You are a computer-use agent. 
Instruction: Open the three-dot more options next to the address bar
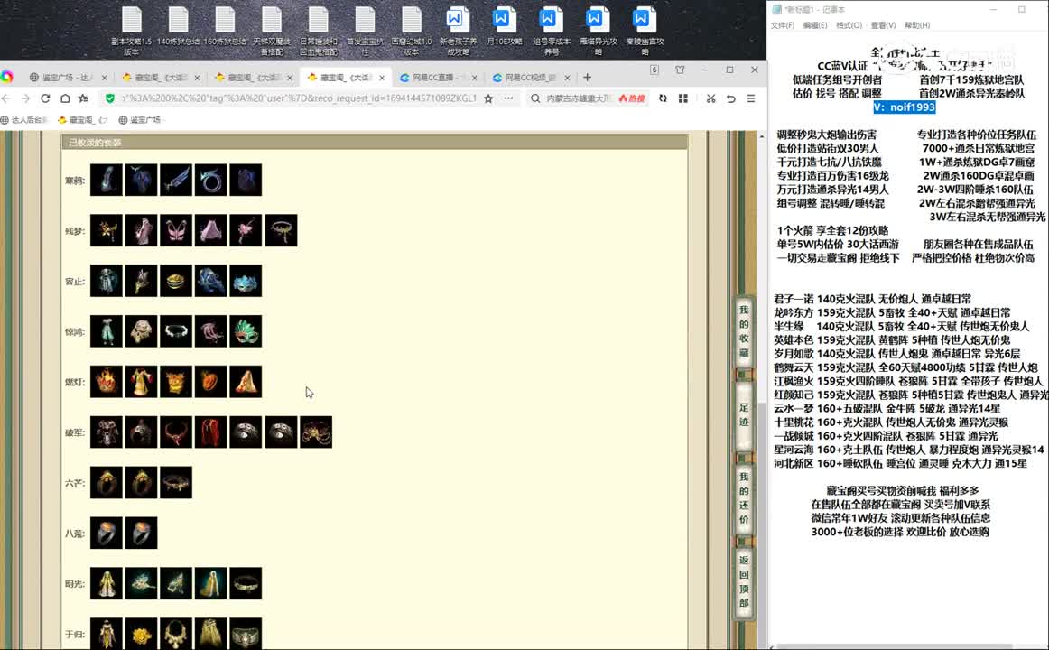[508, 98]
